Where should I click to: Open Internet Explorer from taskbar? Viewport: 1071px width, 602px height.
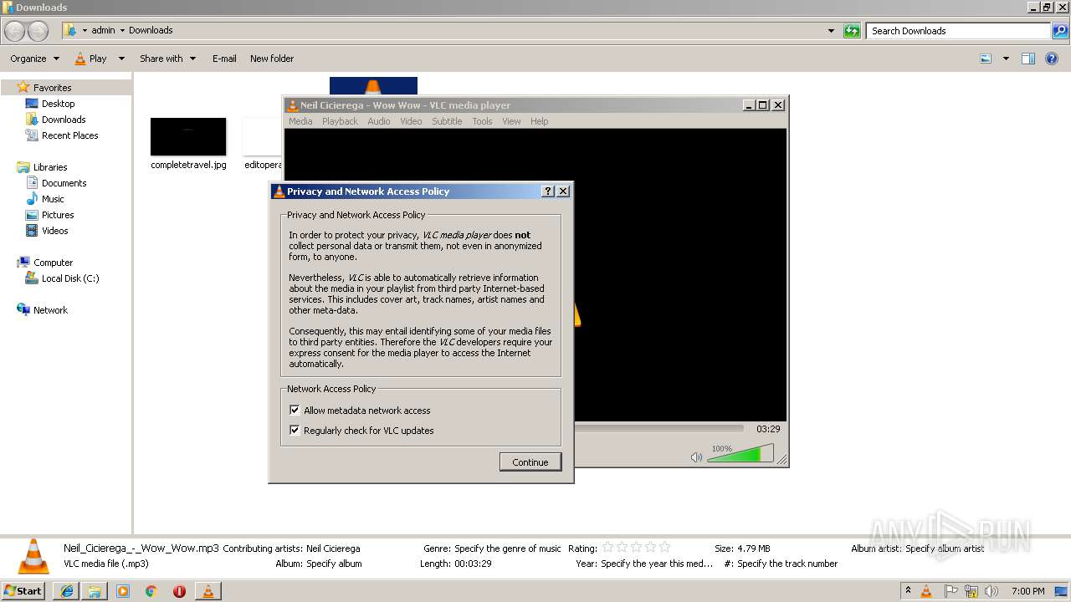point(67,591)
